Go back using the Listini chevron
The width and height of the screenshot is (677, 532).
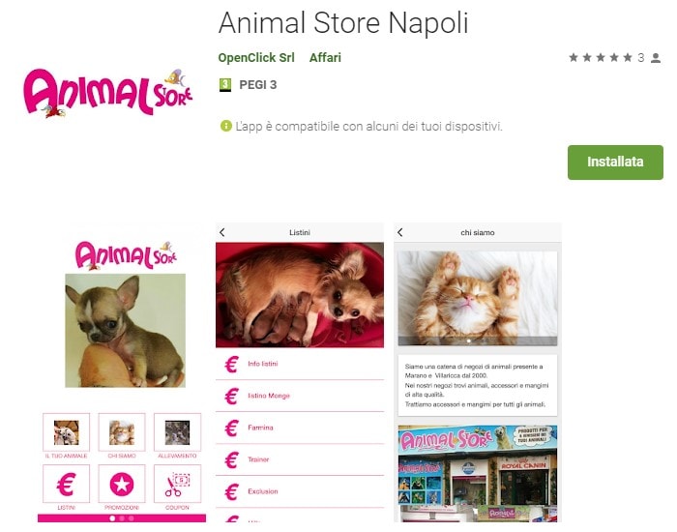(x=222, y=232)
